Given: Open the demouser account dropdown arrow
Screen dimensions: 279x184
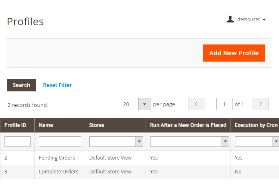Looking at the screenshot, I should (264, 20).
